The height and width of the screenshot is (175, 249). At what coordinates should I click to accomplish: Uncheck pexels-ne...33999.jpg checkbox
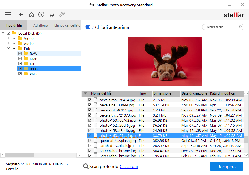click(90, 105)
